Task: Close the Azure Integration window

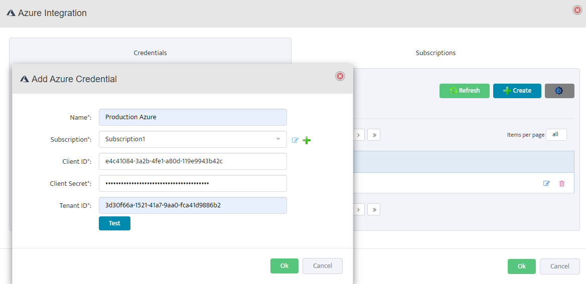Action: pos(577,10)
